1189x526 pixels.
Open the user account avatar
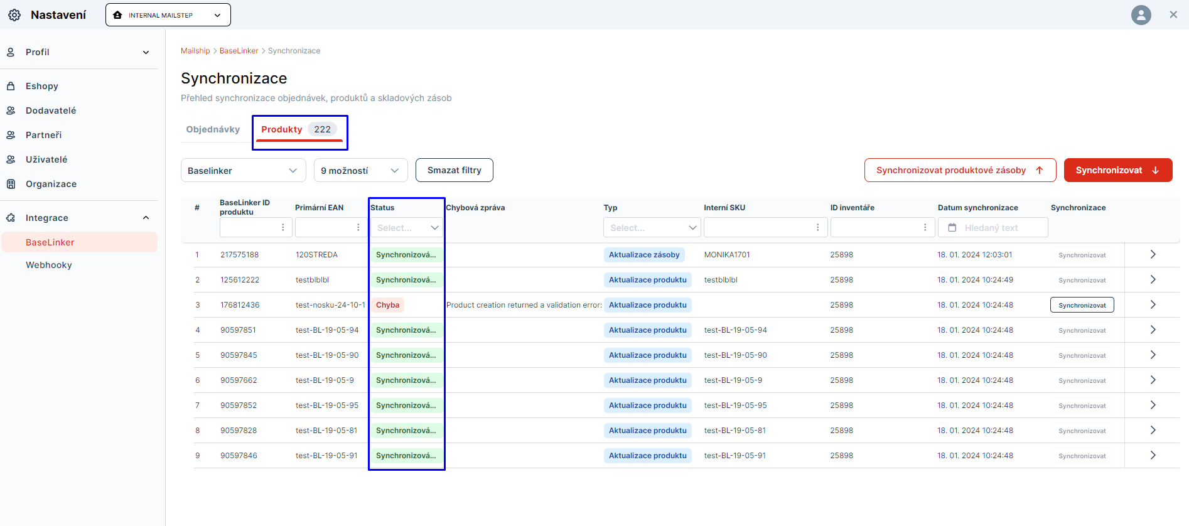click(x=1141, y=15)
